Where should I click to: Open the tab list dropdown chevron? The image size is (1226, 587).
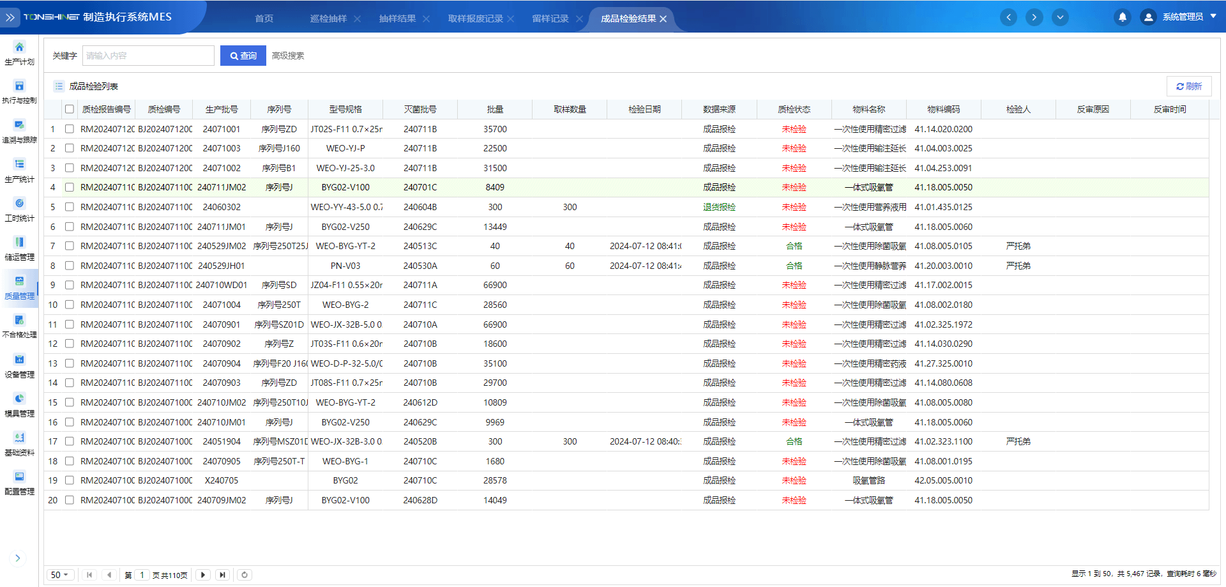1060,17
